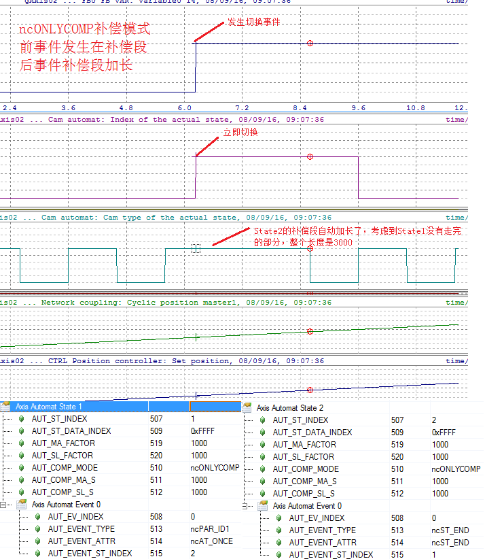This screenshot has height=559, width=485.
Task: Click the AUT_EVENT_ATTR label in State 2
Action: pos(323,543)
